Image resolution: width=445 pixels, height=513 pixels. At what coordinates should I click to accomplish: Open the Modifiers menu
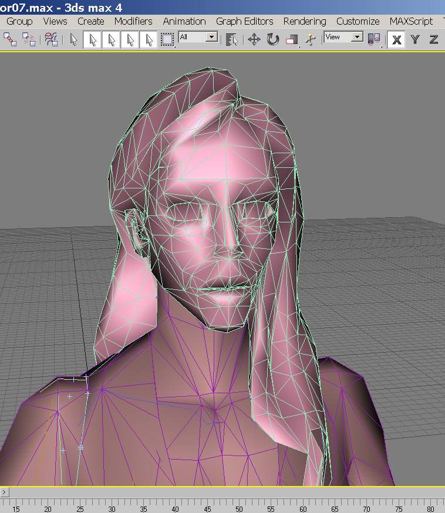(x=133, y=21)
